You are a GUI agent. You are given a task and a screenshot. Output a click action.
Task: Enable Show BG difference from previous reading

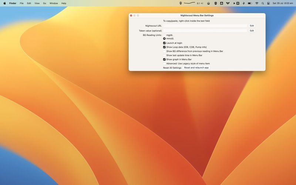point(164,51)
